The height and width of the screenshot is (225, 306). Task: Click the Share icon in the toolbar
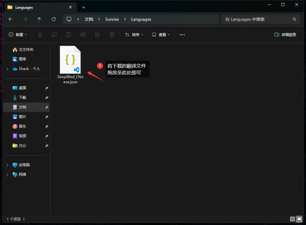(x=98, y=34)
